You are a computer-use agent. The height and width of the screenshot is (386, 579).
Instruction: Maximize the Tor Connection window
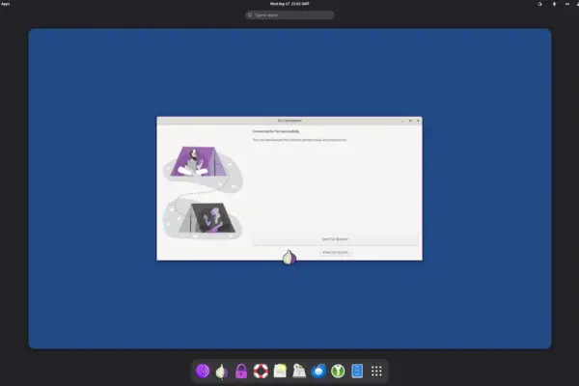pyautogui.click(x=410, y=121)
